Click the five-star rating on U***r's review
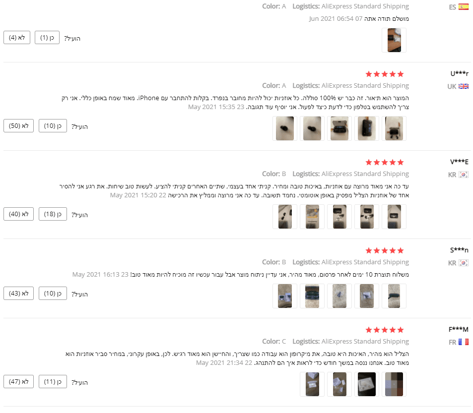The image size is (473, 413). 385,74
